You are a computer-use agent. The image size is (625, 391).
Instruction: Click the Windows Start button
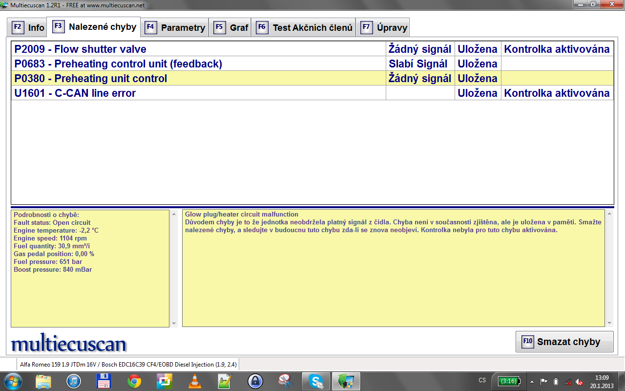point(13,381)
